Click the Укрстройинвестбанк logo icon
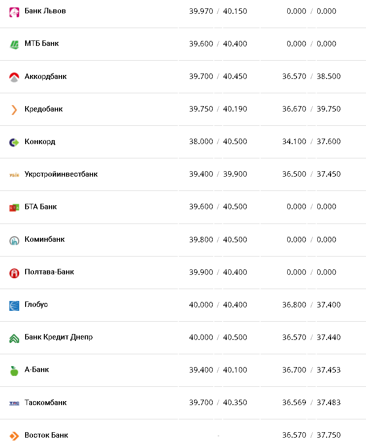Viewport: 366px width, 448px height. 14,175
